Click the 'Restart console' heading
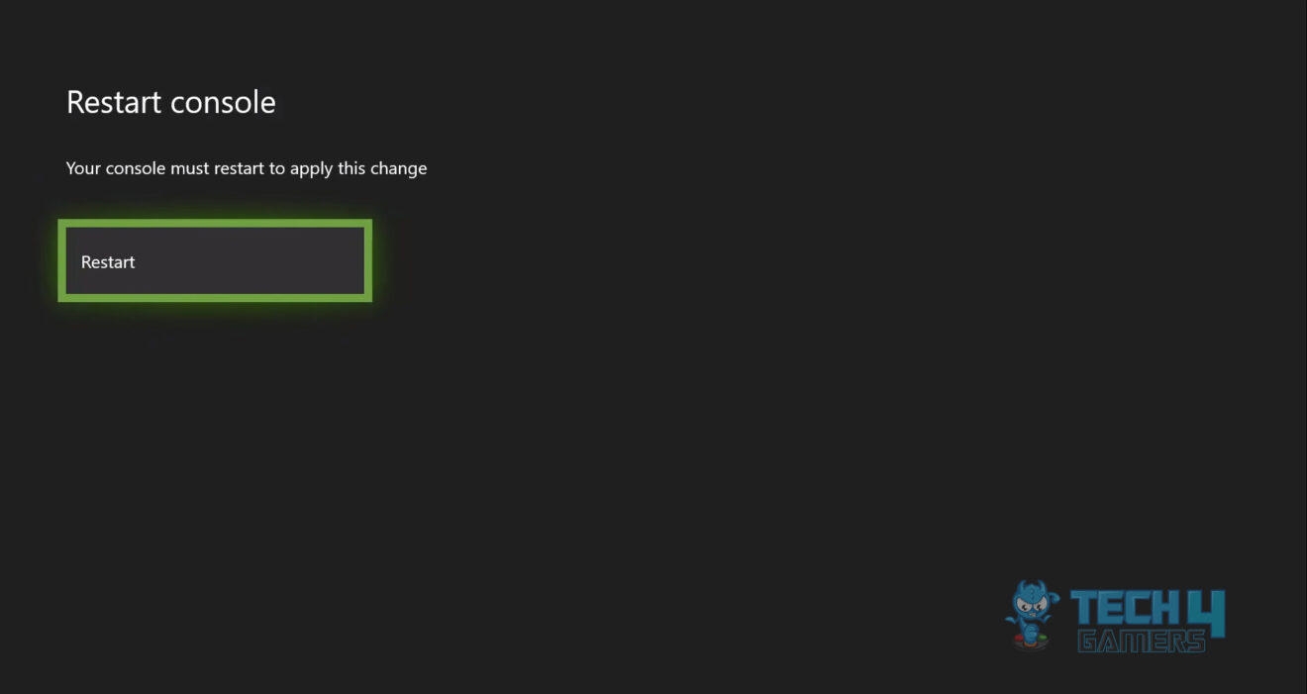Screen dimensions: 1307x694 pos(170,101)
